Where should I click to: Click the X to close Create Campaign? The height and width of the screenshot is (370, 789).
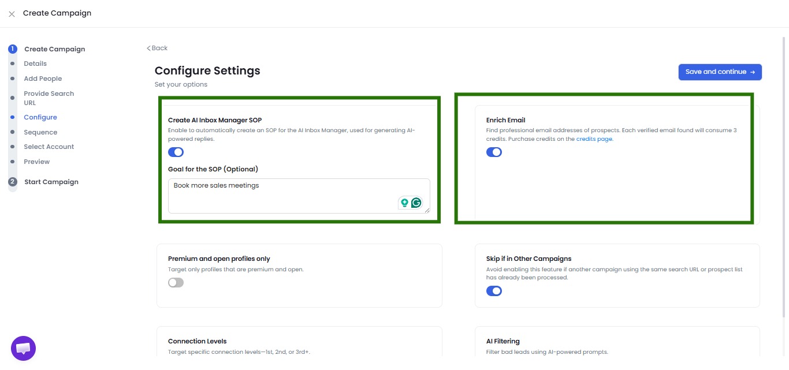pyautogui.click(x=11, y=13)
